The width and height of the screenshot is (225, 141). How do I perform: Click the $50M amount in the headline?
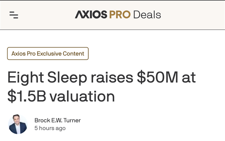coord(157,77)
